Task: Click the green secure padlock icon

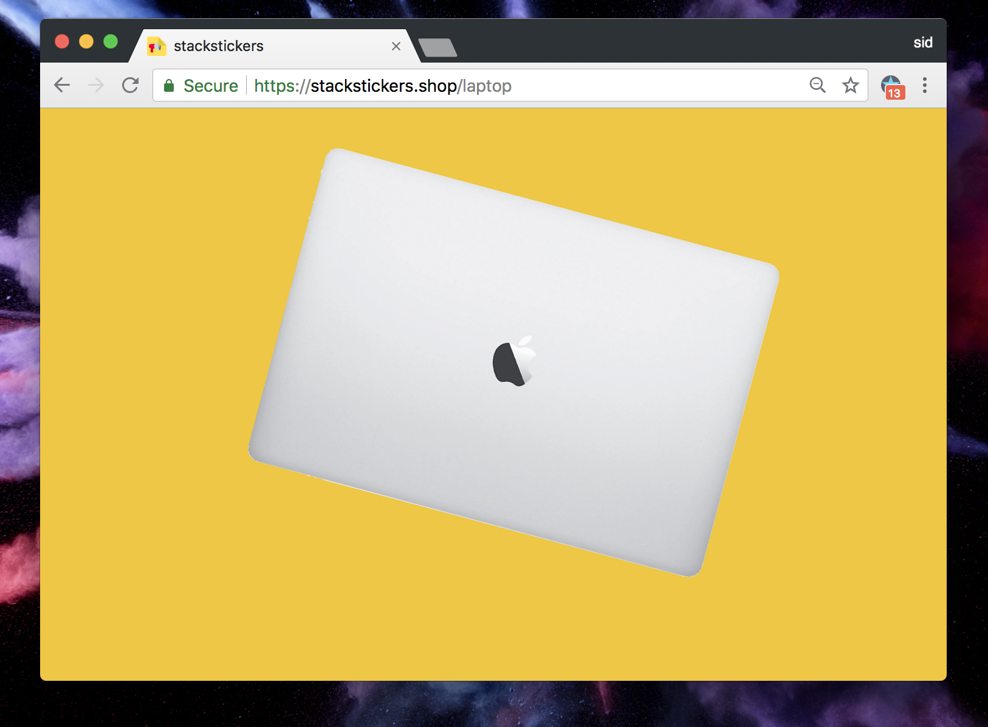Action: tap(169, 86)
